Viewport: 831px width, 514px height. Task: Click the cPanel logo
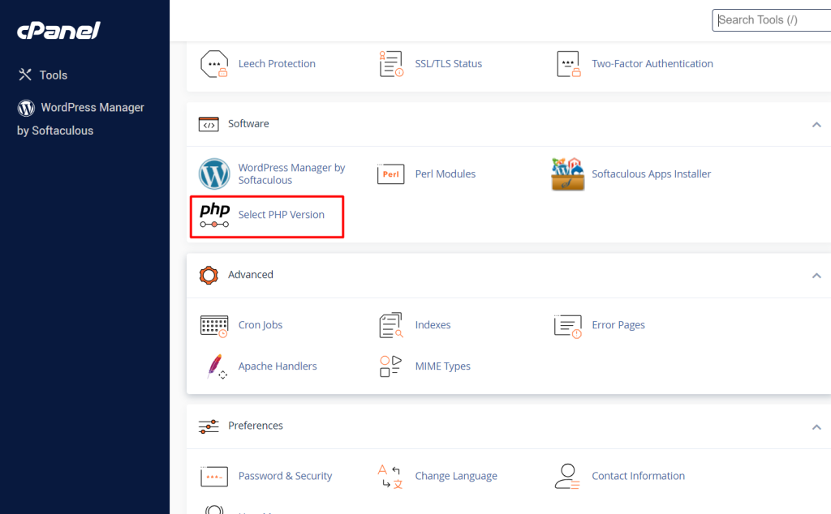coord(58,31)
